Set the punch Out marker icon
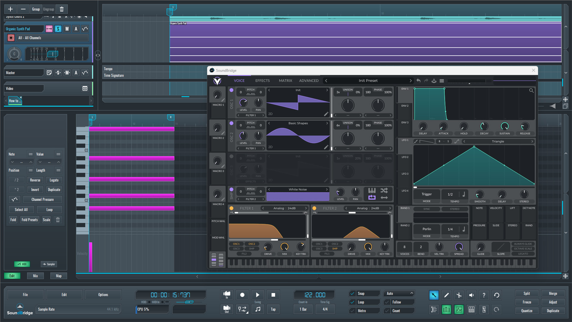The width and height of the screenshot is (572, 322). pyautogui.click(x=227, y=309)
